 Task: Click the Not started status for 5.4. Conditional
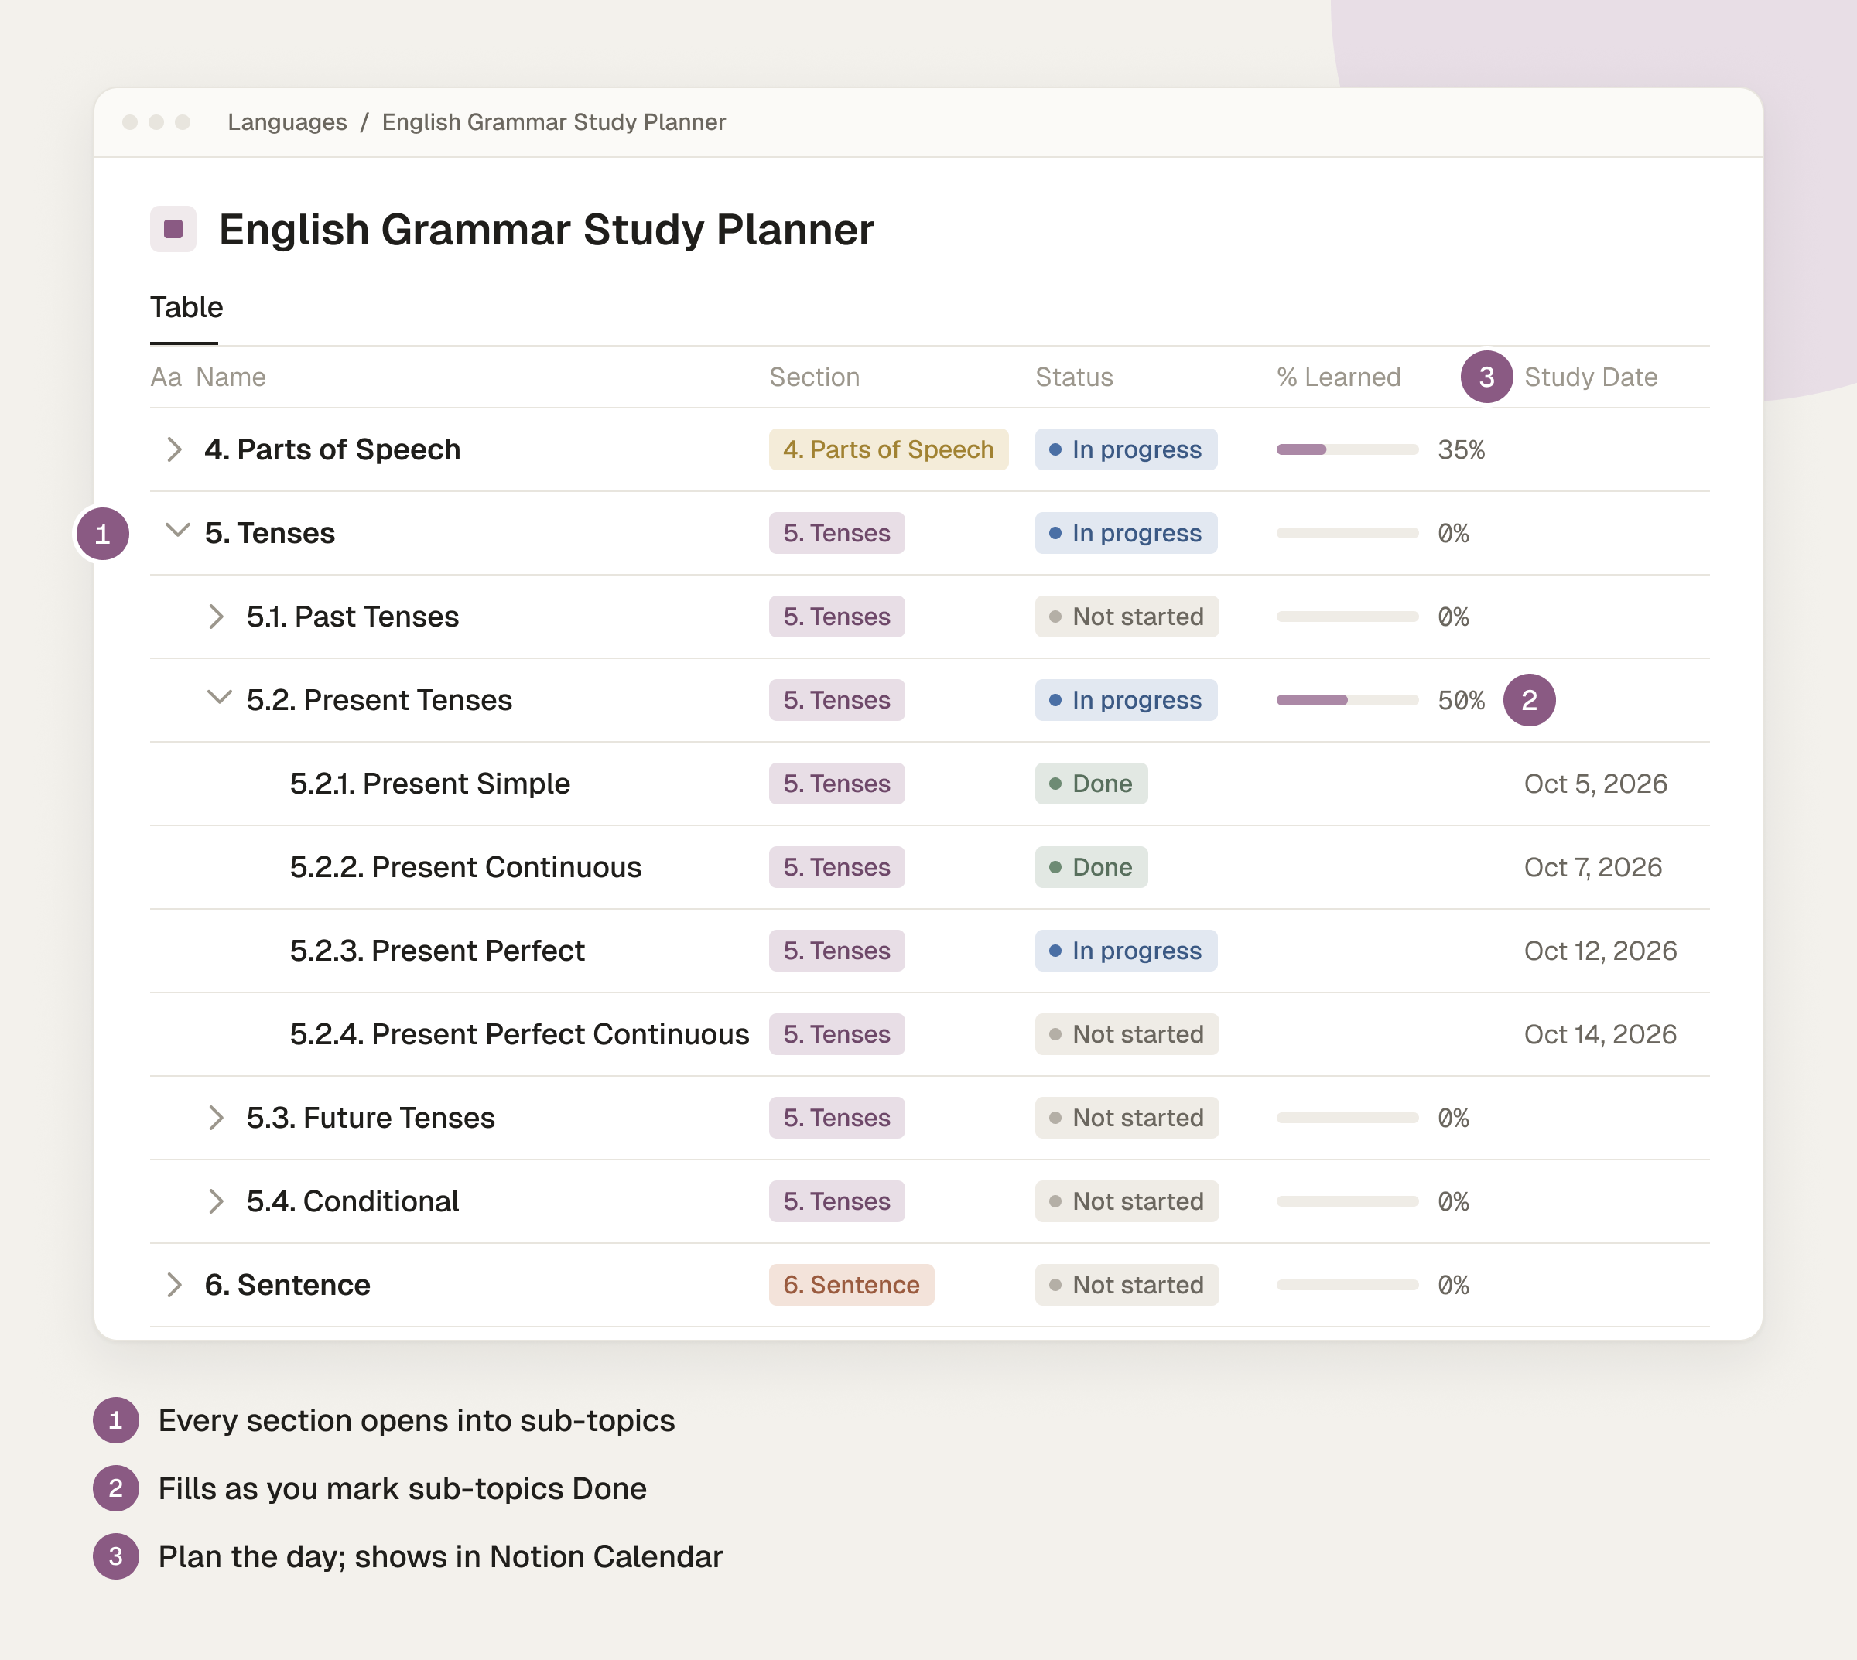(1127, 1201)
